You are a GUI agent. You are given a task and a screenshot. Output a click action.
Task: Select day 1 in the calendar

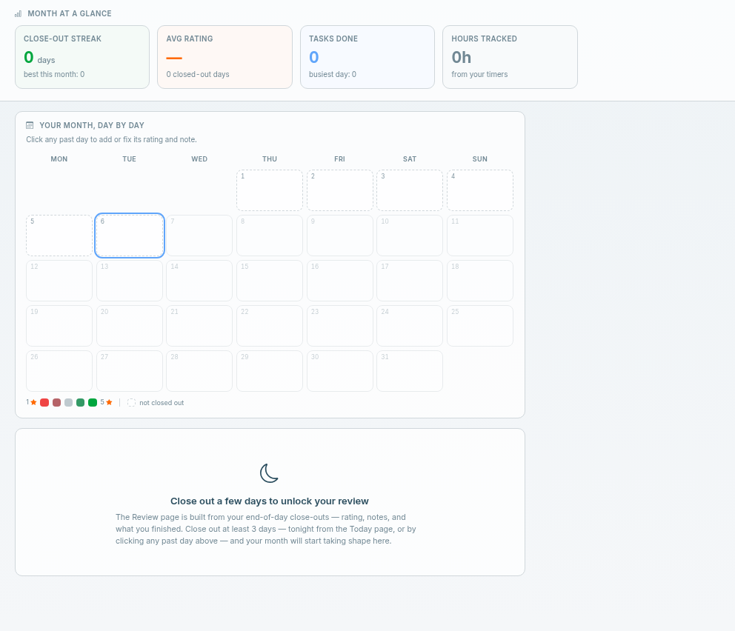click(x=270, y=190)
